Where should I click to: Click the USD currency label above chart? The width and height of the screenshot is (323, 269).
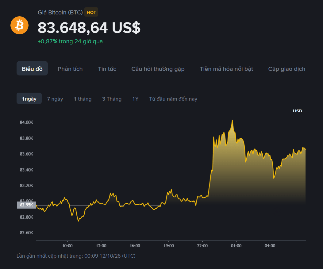298,111
